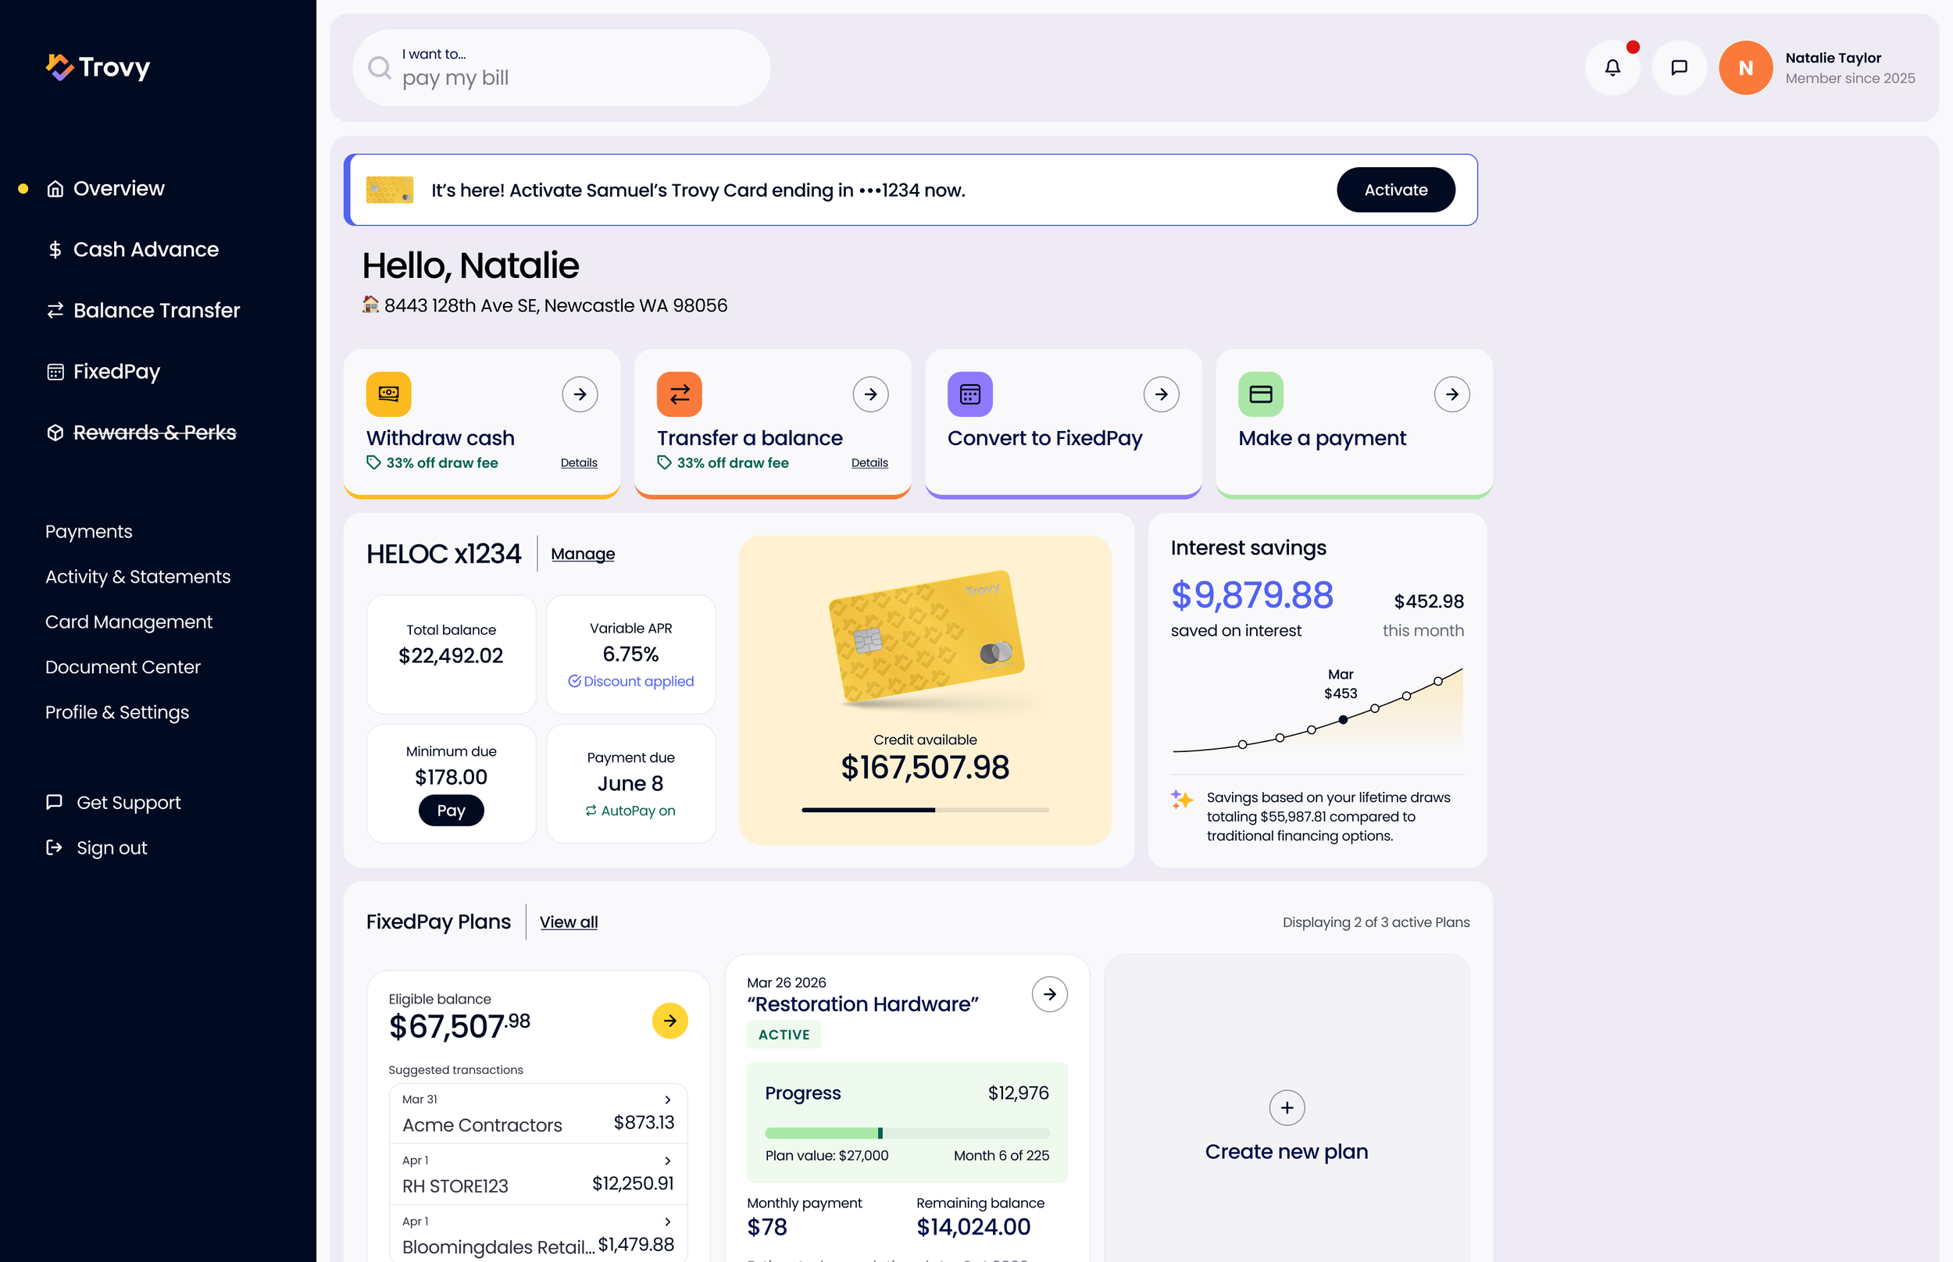The height and width of the screenshot is (1262, 1953).
Task: Click the yellow Eligible balance arrow
Action: click(670, 1020)
